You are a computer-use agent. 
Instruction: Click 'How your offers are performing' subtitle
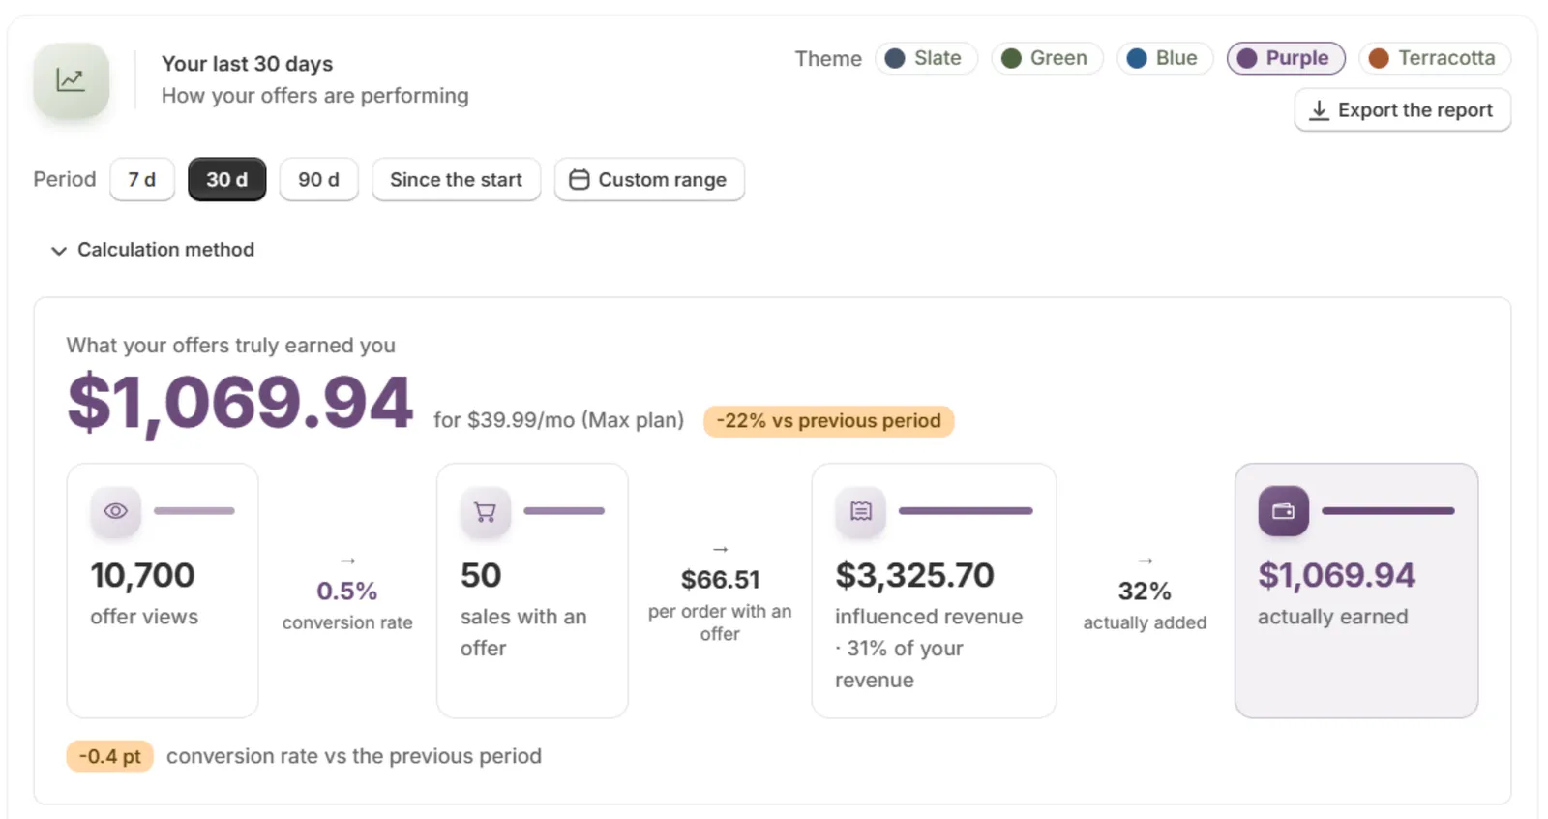click(315, 96)
